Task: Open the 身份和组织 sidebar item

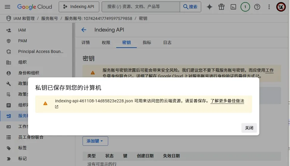Action: tap(29, 73)
